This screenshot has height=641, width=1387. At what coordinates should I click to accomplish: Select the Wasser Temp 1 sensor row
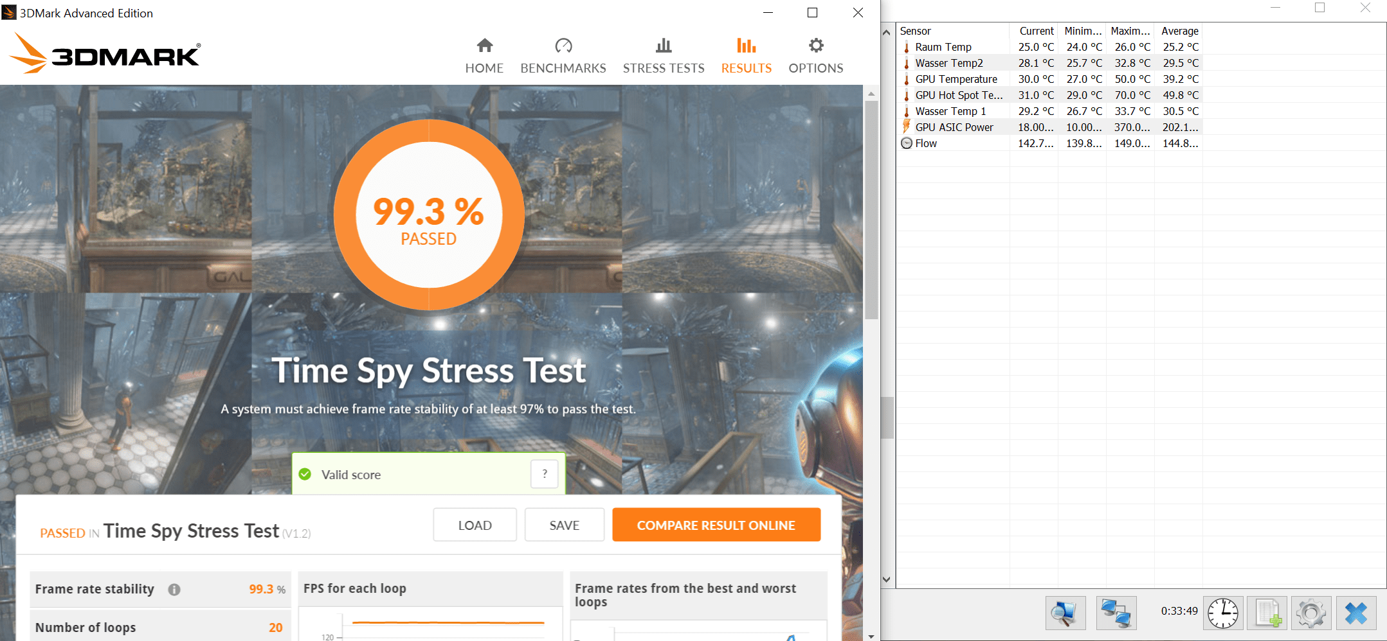click(x=1049, y=111)
